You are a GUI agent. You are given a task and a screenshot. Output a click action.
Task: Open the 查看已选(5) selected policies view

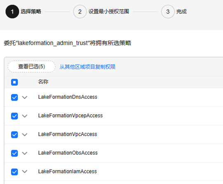(x=32, y=66)
